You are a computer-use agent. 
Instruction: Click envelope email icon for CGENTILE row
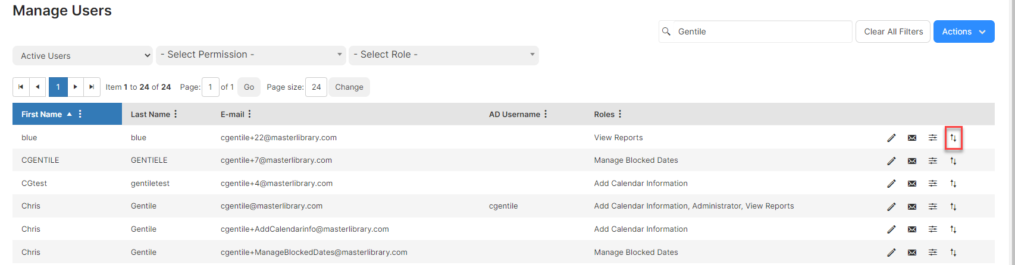click(912, 161)
